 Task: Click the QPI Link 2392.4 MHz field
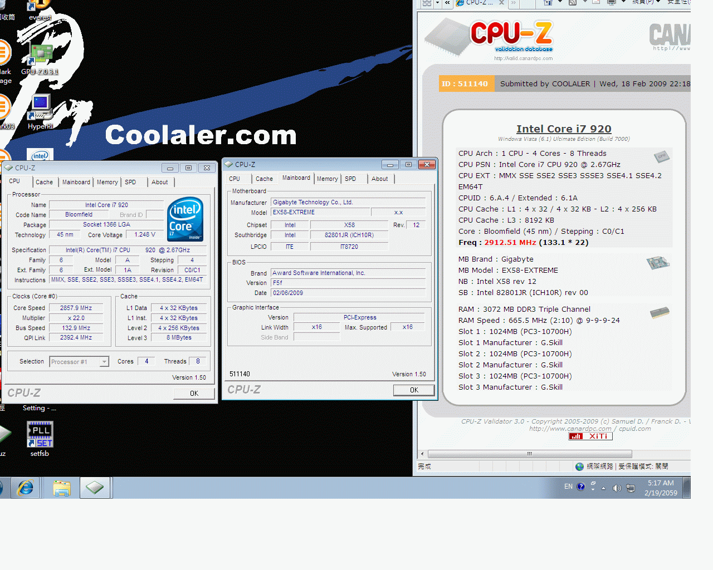[76, 337]
